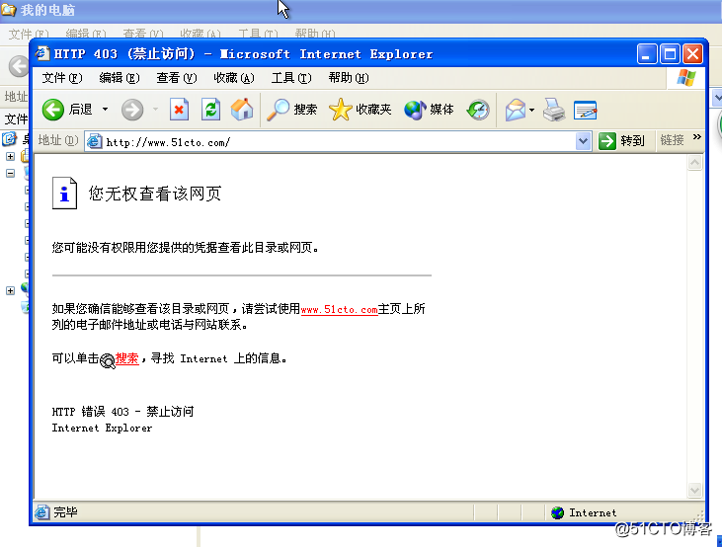Minimize the Internet Explorer window
The width and height of the screenshot is (722, 547).
click(x=647, y=54)
